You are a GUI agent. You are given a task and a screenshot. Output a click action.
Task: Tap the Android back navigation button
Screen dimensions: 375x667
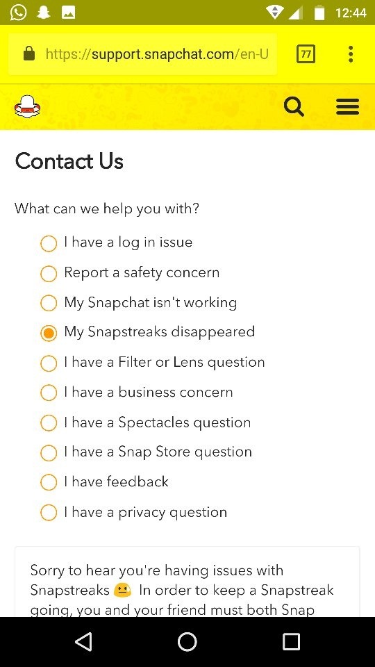point(84,641)
